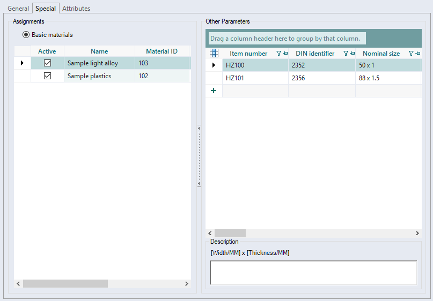Viewport: 433px width, 301px height.
Task: Add new row with the plus icon
Action: click(x=214, y=91)
